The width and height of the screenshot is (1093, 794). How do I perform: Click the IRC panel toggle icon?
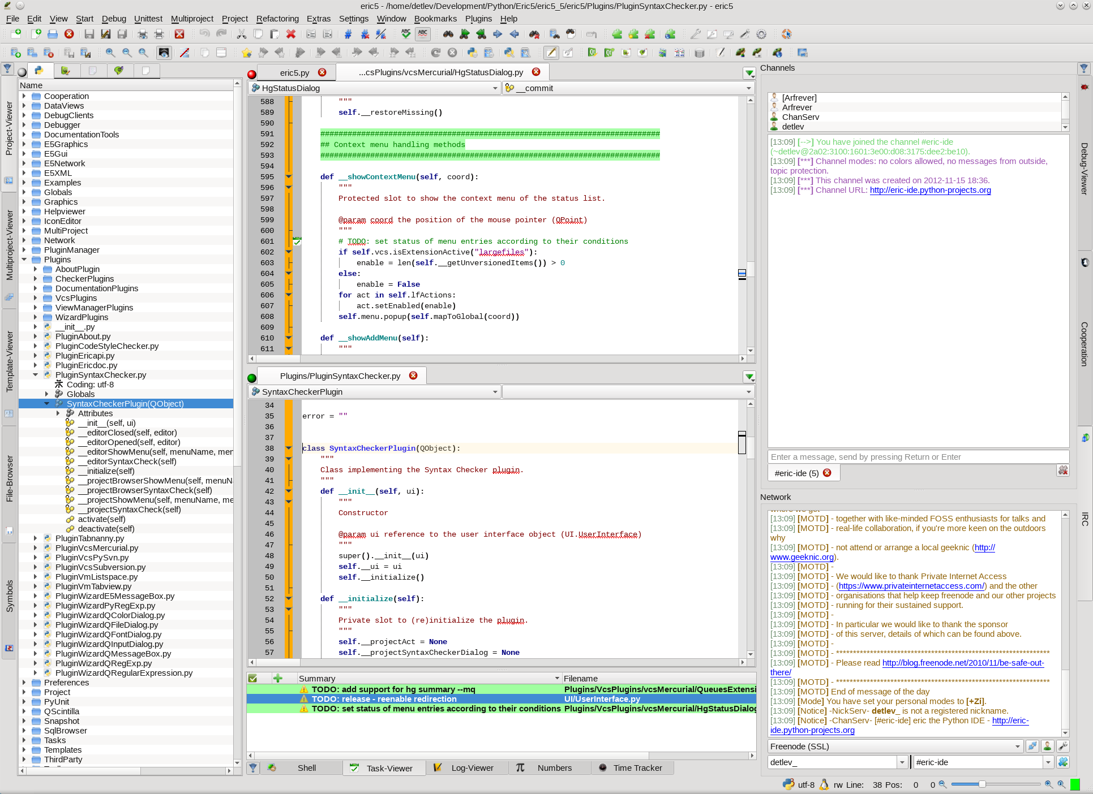(1086, 527)
